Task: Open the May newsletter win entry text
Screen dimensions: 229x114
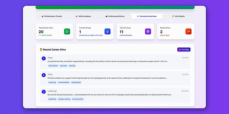Action: tap(108, 61)
